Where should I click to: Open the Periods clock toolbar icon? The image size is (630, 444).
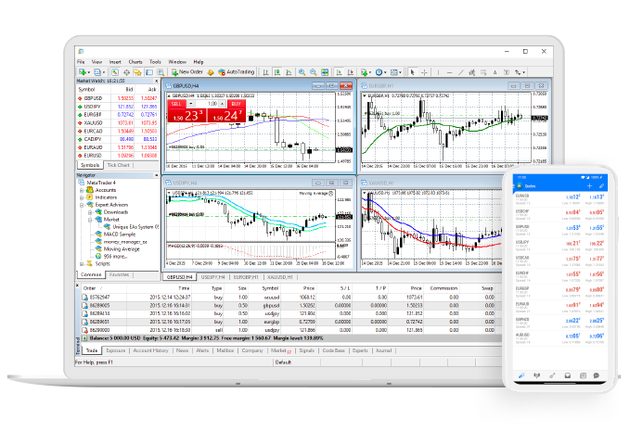tap(379, 72)
